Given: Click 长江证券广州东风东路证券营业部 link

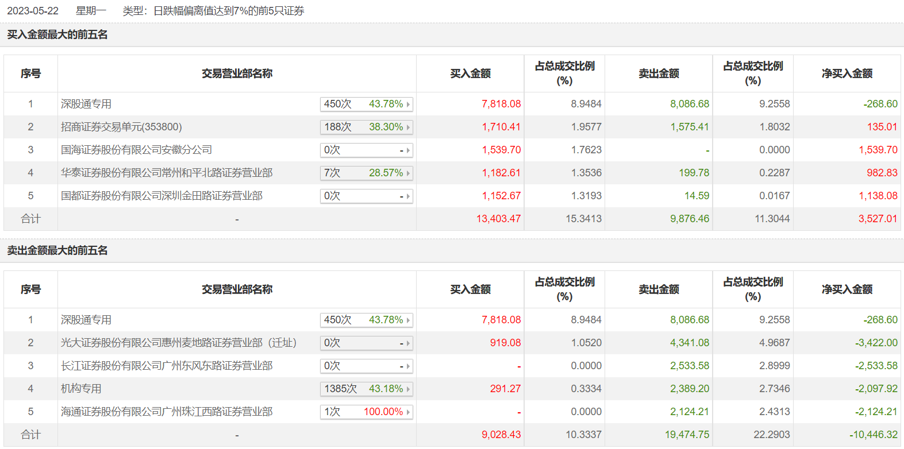Looking at the screenshot, I should 167,366.
